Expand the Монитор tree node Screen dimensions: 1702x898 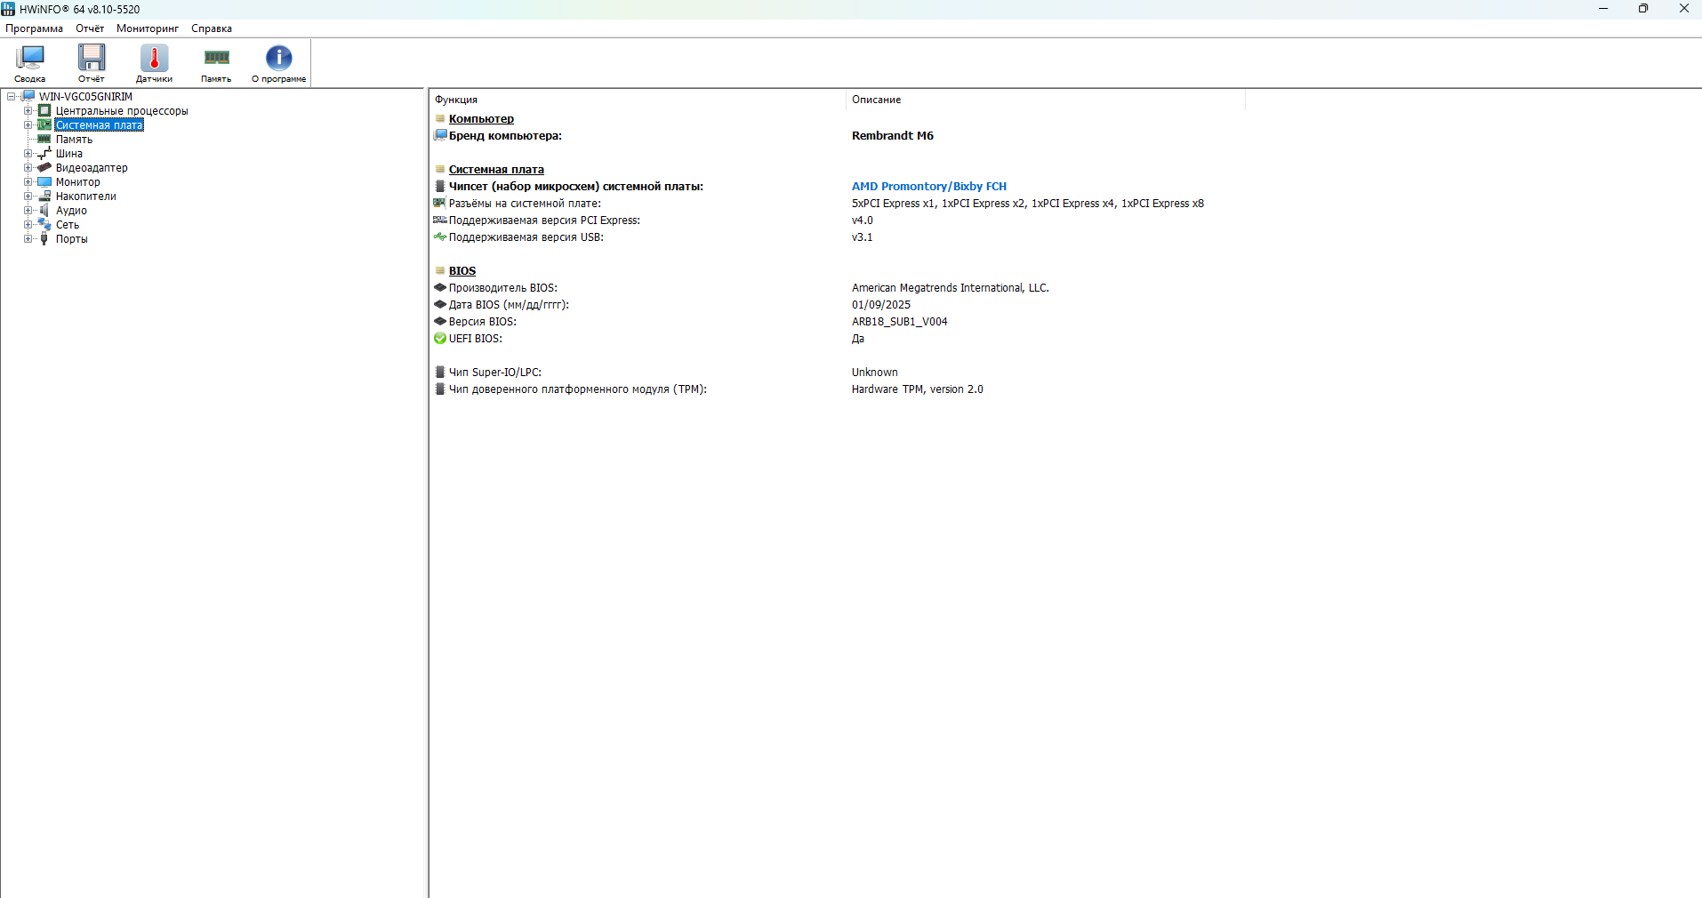click(28, 182)
